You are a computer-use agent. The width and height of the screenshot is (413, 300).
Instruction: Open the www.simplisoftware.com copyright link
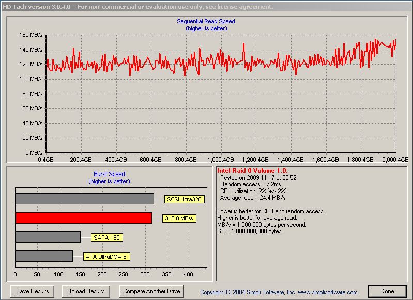(x=328, y=292)
